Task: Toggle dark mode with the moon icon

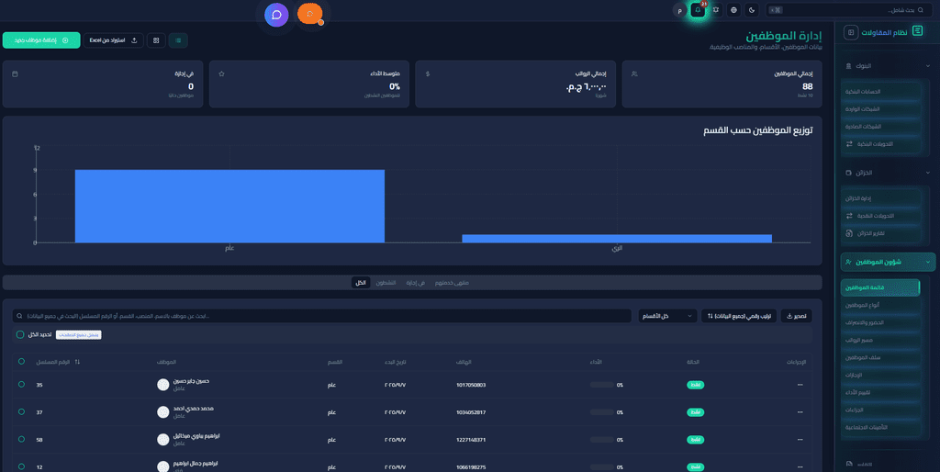Action: click(x=752, y=10)
